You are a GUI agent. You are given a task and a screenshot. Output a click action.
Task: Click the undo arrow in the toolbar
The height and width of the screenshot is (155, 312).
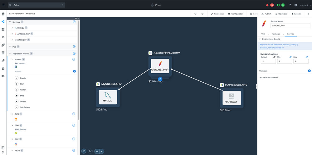[x=195, y=14]
